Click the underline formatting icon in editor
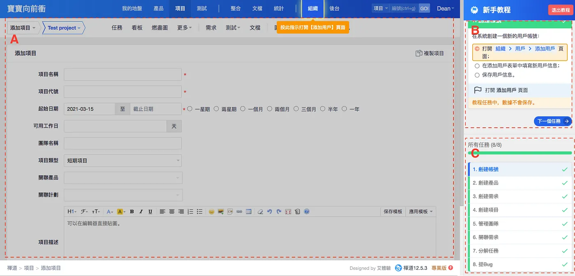This screenshot has height=276, width=575. (150, 212)
